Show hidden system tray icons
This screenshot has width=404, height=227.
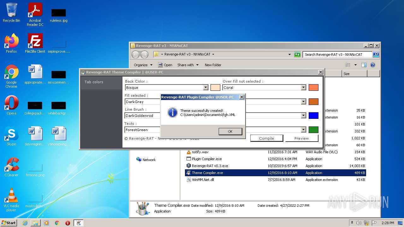[x=352, y=223]
